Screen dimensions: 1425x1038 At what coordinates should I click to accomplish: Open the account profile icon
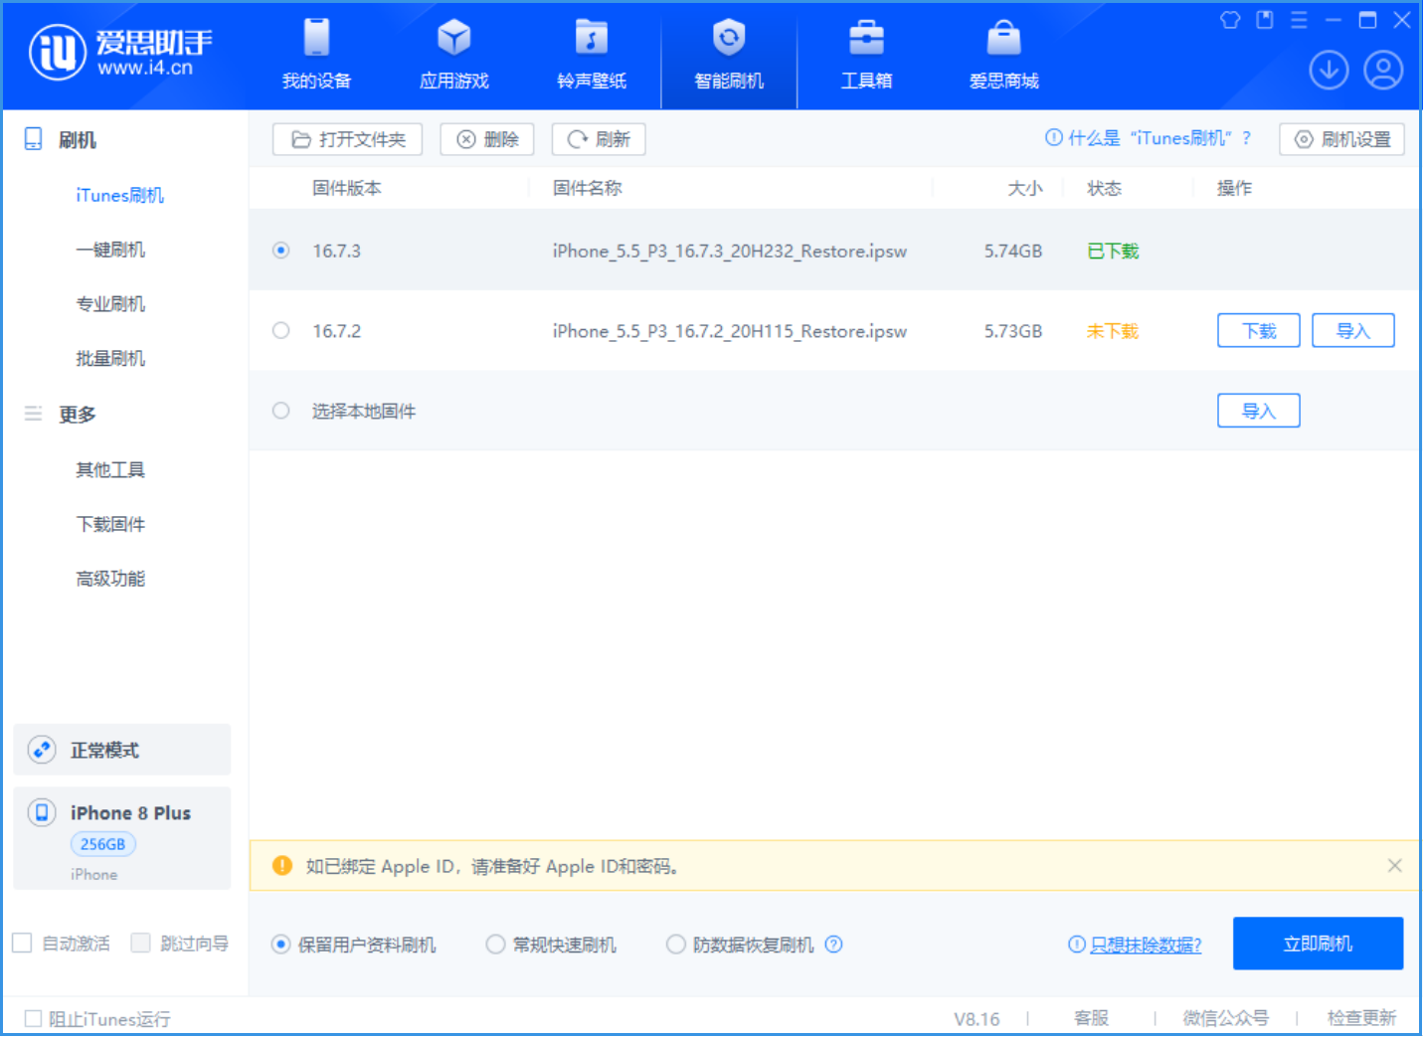[1383, 70]
